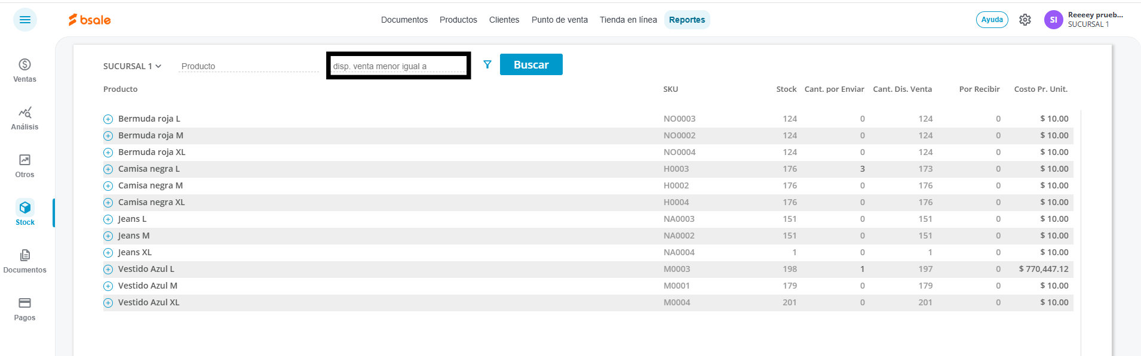Viewport: 1141px width, 356px height.
Task: Expand the Bermuda roja L row
Action: 108,119
